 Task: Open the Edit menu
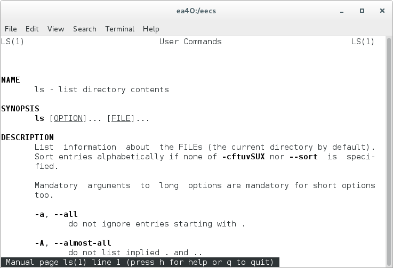coord(32,29)
